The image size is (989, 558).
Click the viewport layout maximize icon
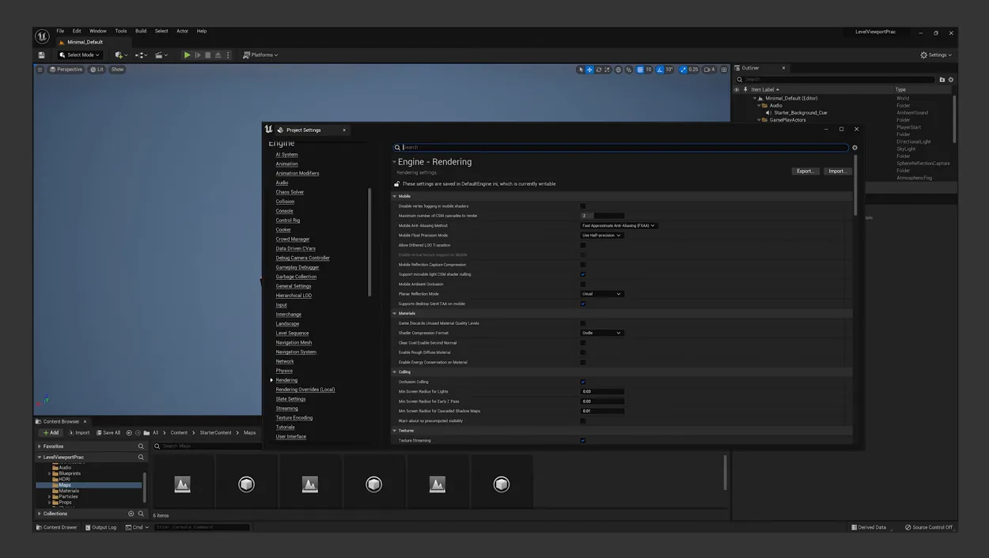[x=724, y=70]
